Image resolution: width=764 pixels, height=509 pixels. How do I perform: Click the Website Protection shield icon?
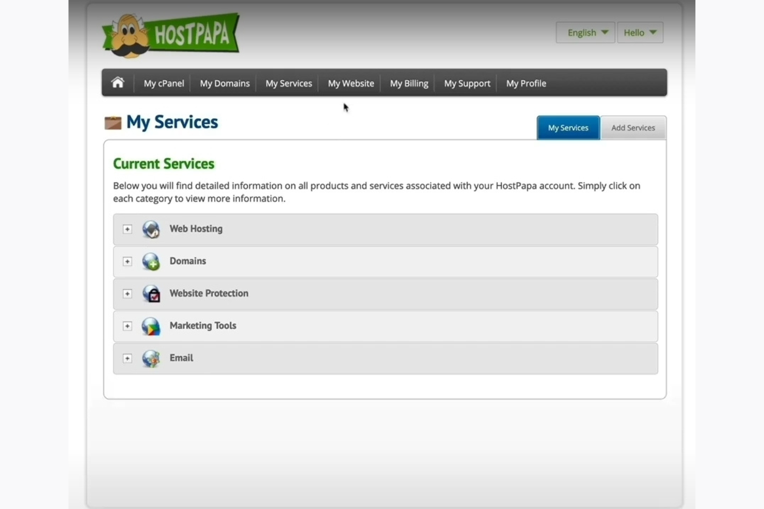point(151,294)
